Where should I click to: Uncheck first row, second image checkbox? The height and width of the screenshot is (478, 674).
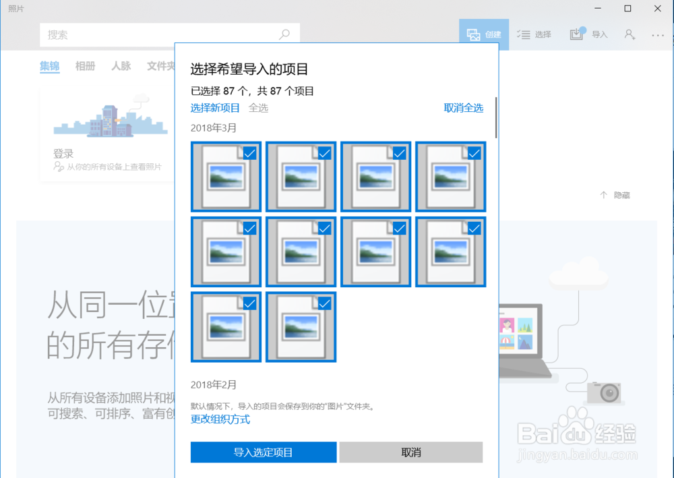tap(325, 154)
